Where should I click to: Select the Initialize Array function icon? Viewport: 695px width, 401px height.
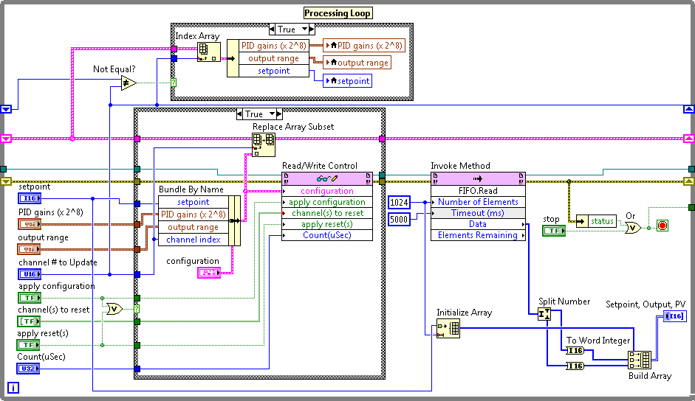[x=448, y=329]
